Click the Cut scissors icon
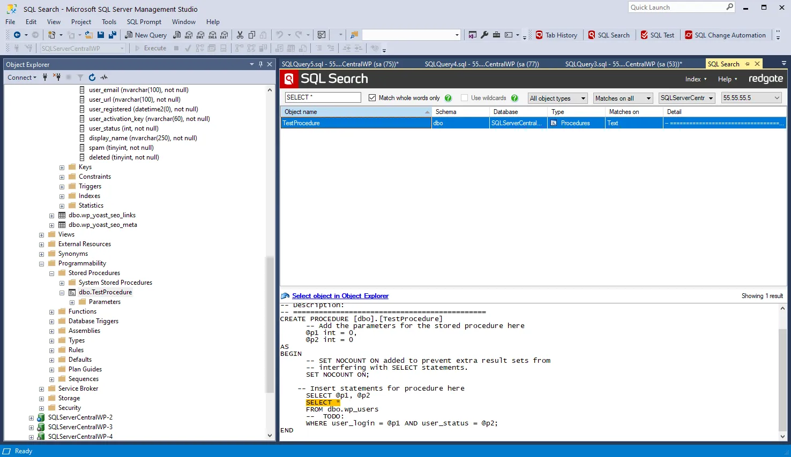 [240, 35]
